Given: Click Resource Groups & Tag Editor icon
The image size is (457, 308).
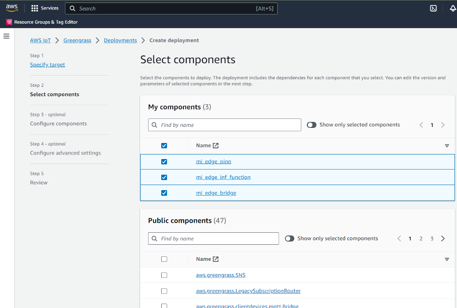Looking at the screenshot, I should coord(9,22).
